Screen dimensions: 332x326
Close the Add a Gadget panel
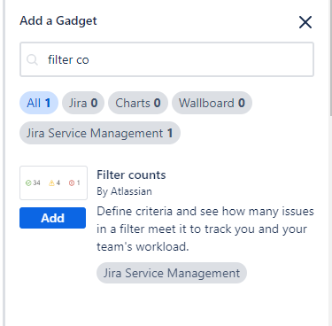[x=305, y=22]
